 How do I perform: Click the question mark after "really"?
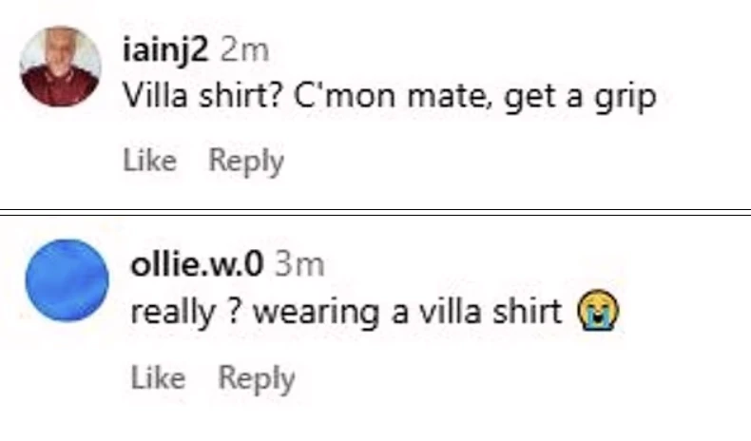point(233,312)
